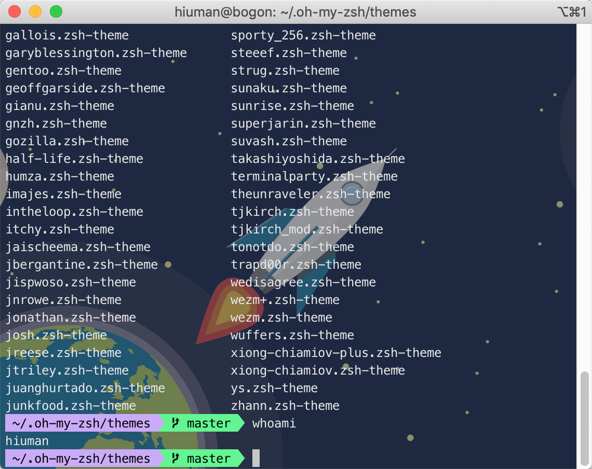
Task: Click the green zoom button in window corner
Action: pos(57,11)
